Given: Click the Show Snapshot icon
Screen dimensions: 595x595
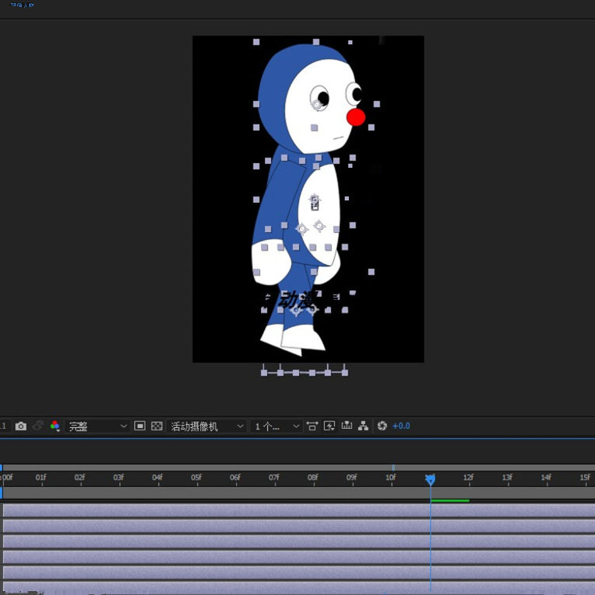Looking at the screenshot, I should tap(38, 426).
